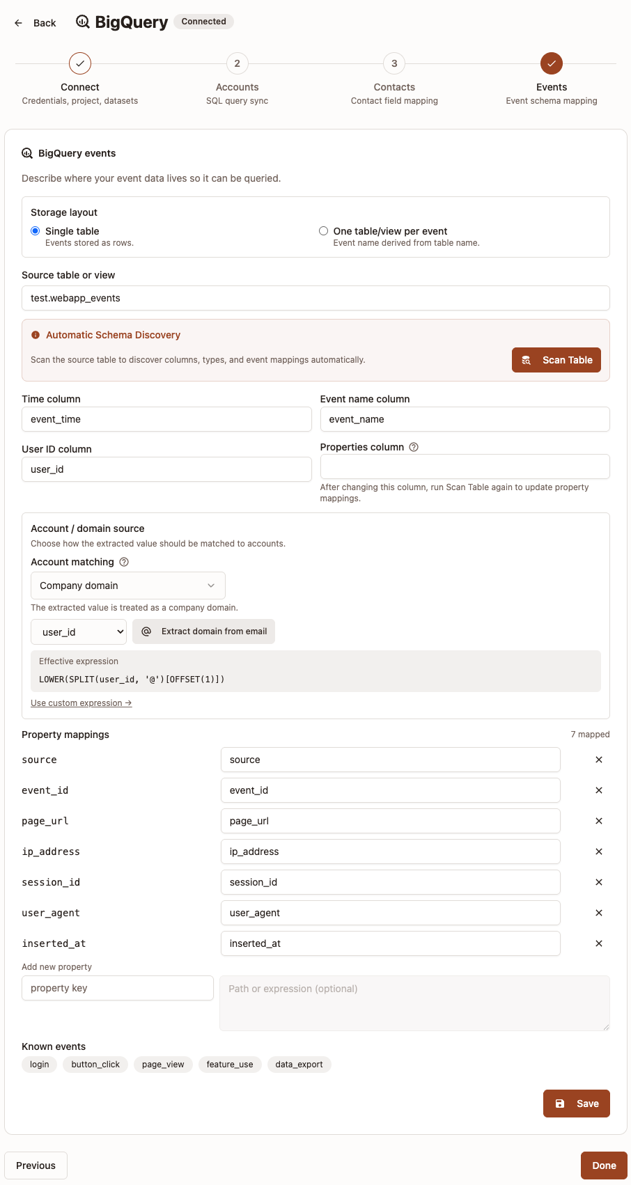The height and width of the screenshot is (1185, 631).
Task: Remove the user_agent mapping with its X
Action: tap(598, 913)
